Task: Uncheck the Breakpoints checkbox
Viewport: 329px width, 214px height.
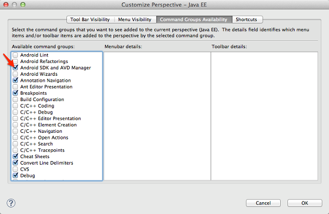Action: coord(15,93)
